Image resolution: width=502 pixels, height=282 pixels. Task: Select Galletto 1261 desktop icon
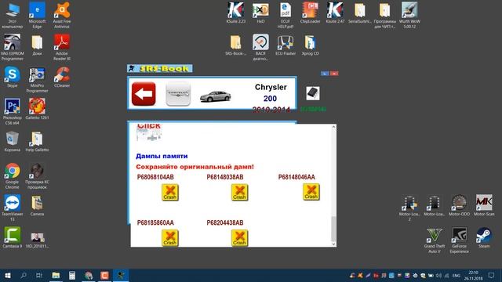pyautogui.click(x=37, y=109)
